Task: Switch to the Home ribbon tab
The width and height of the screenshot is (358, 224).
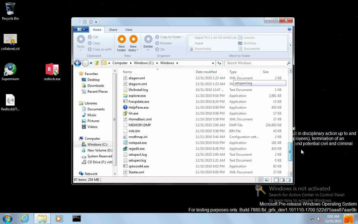Action: (97, 30)
